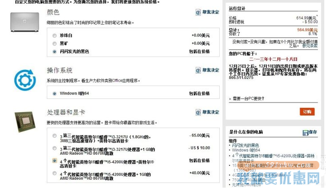Image resolution: width=326 pixels, height=189 pixels.
Task: Click the +40.00美元 price of the i5 Radeon option
Action: click(x=199, y=173)
